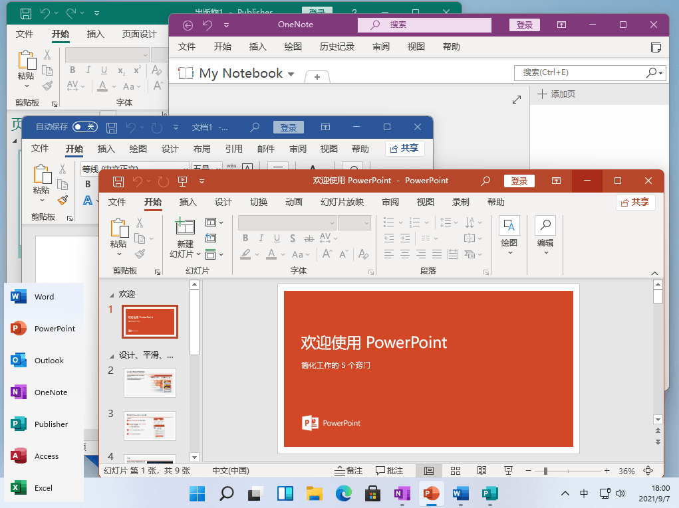Screen dimensions: 679x508
Task: Click the 共享 button in Word
Action: point(404,149)
